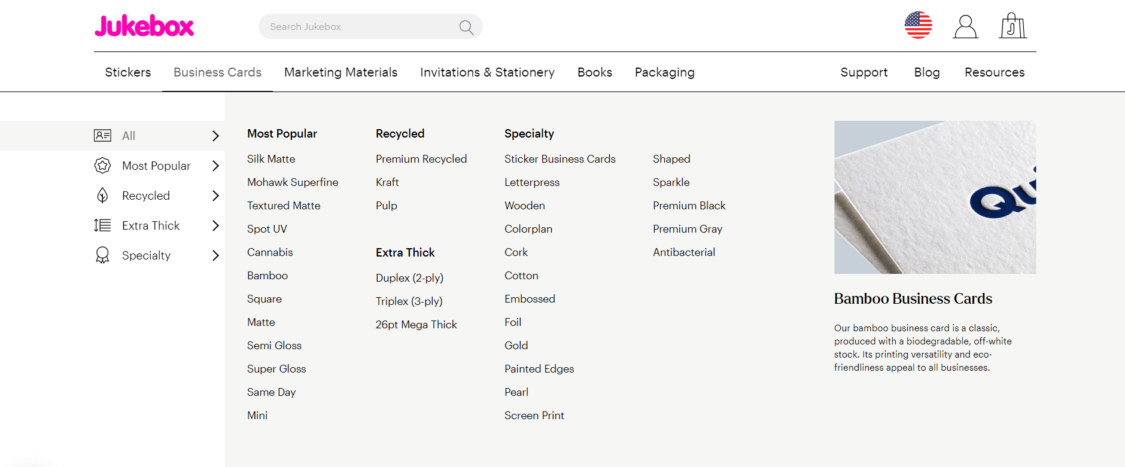Open Same Day cards
The height and width of the screenshot is (467, 1125).
point(271,392)
